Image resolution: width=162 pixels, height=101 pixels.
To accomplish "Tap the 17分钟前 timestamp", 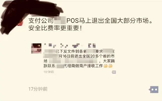I will (38, 89).
